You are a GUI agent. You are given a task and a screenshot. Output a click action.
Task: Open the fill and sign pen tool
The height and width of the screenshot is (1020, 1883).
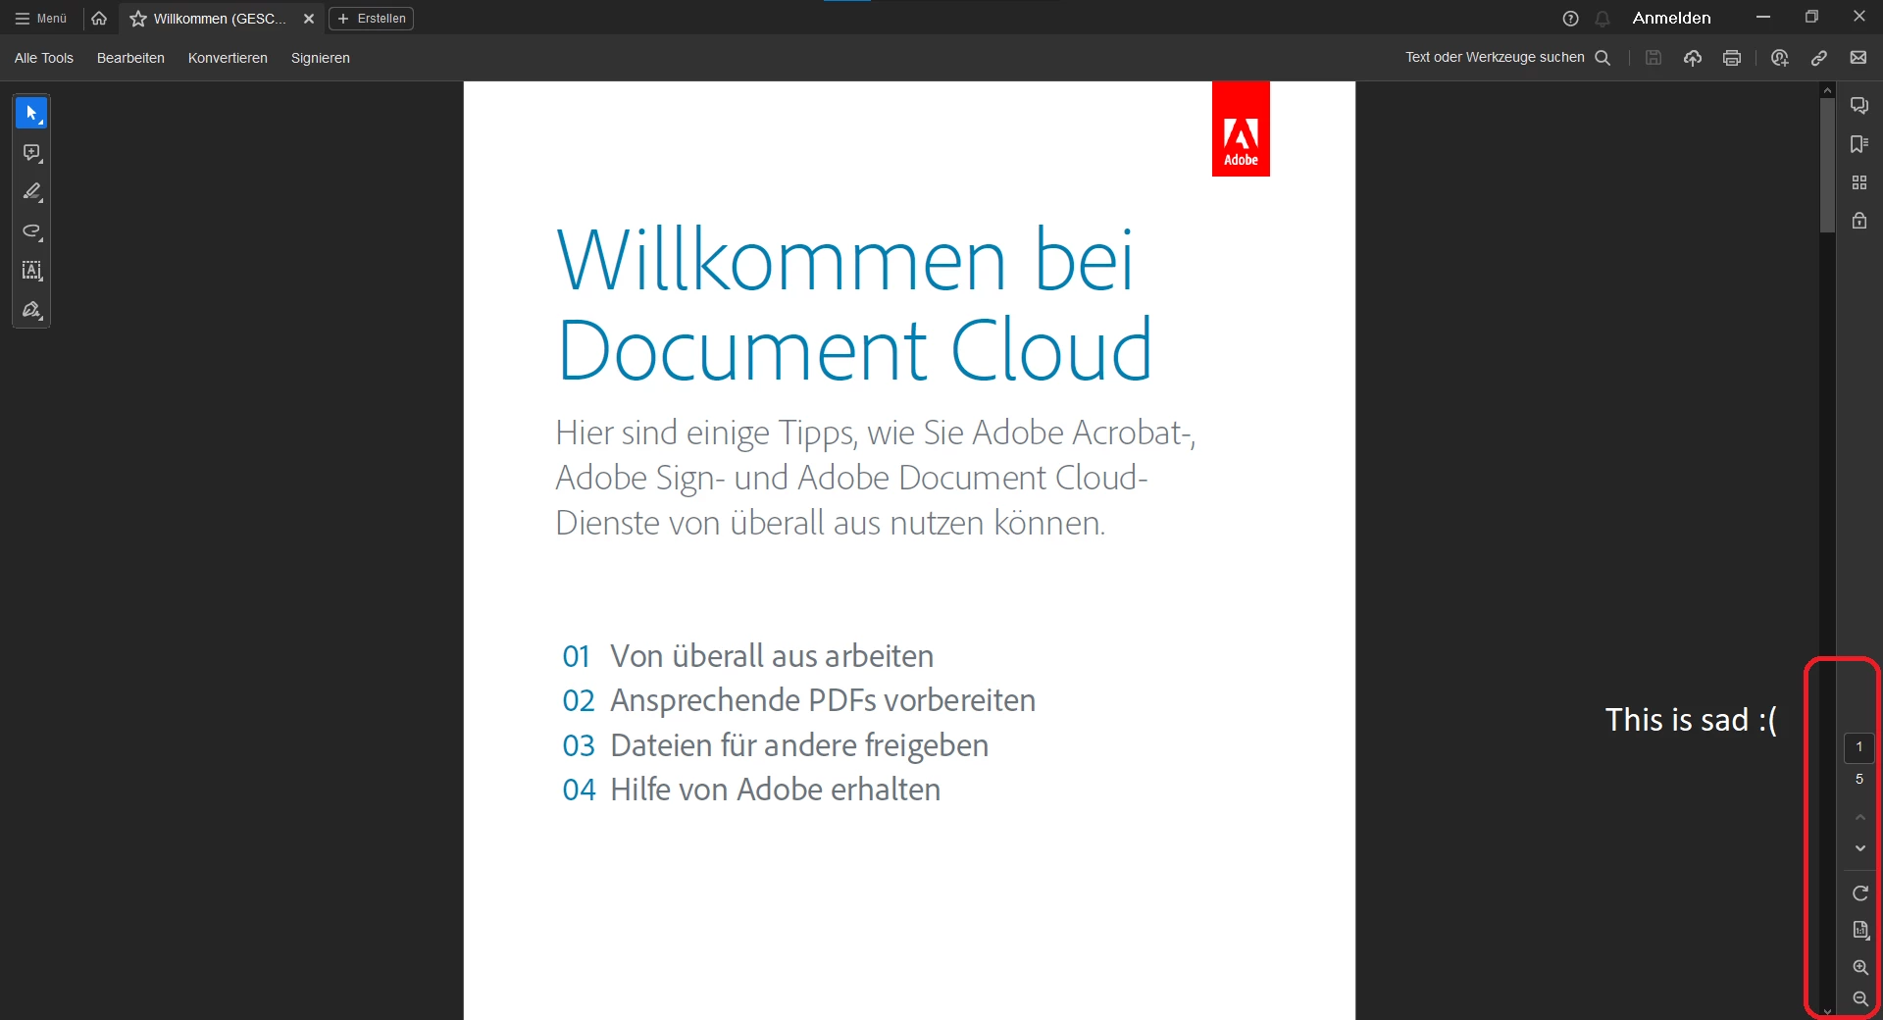pos(31,310)
